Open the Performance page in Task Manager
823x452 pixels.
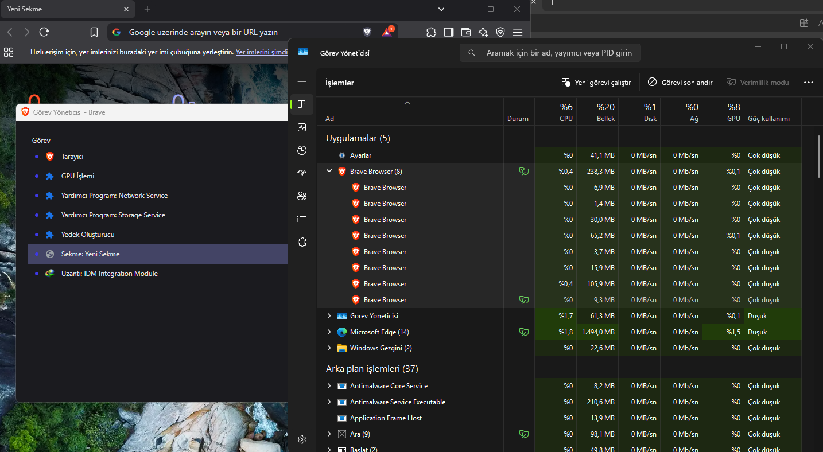302,127
